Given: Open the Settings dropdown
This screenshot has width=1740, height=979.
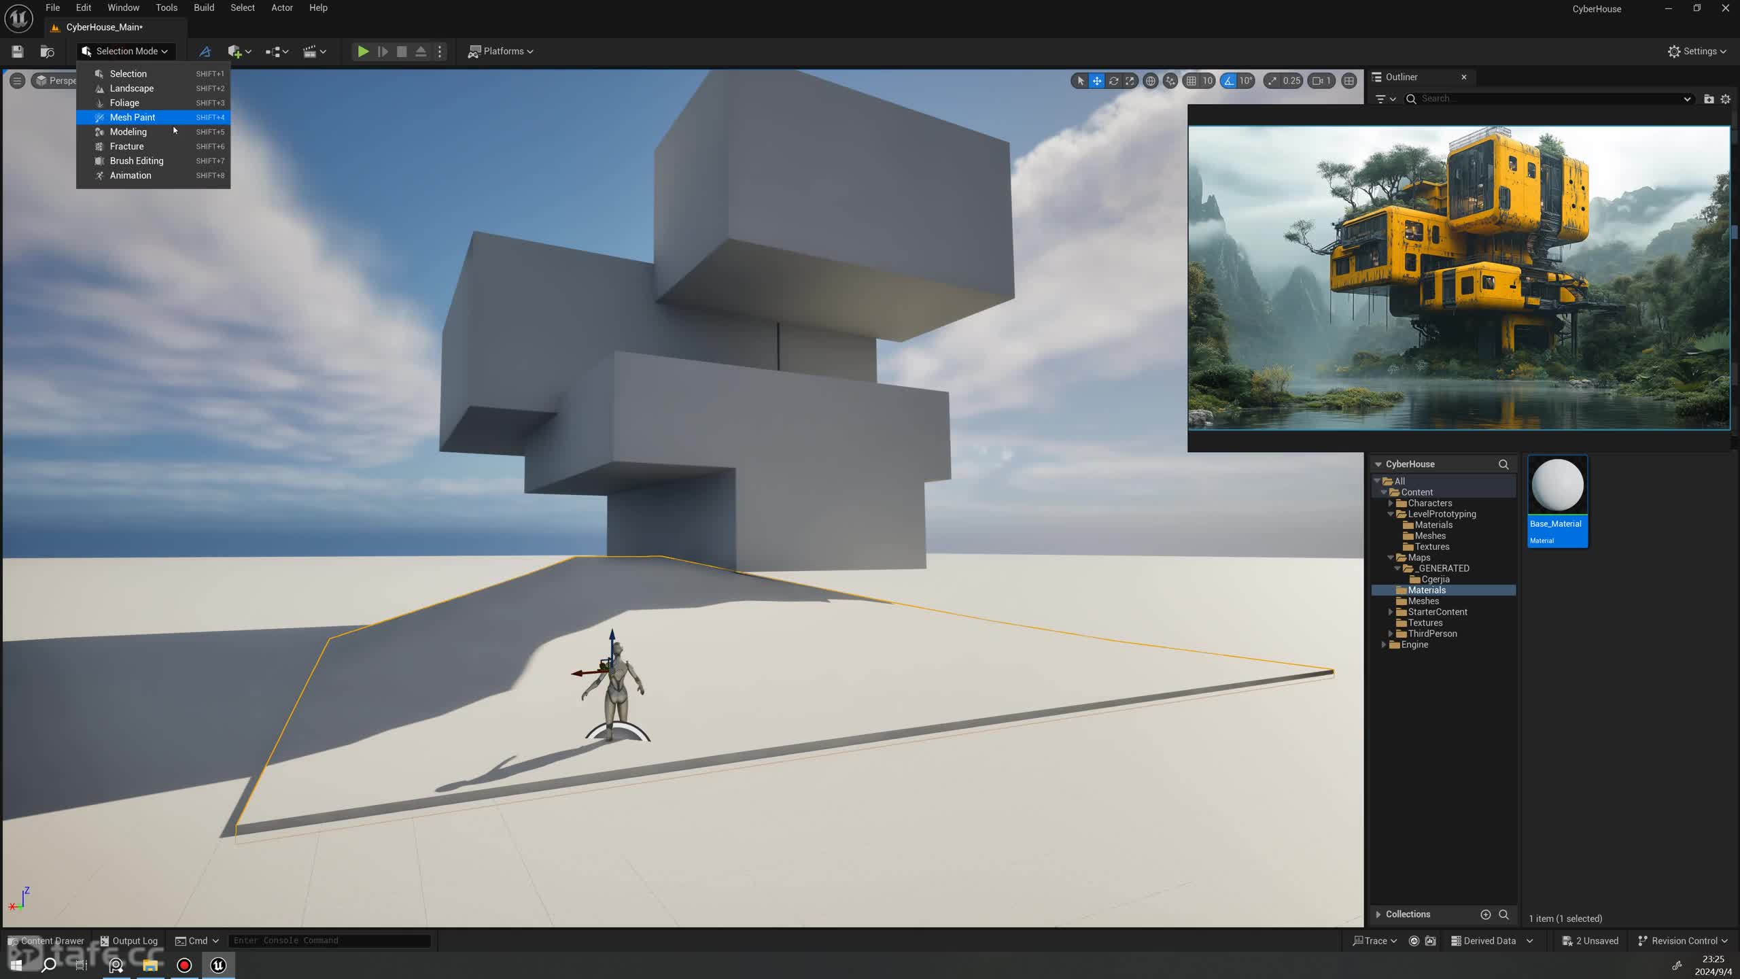Looking at the screenshot, I should pos(1697,52).
